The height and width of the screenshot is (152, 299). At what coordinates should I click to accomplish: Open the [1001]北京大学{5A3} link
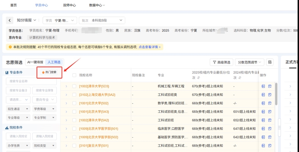[x=94, y=112]
